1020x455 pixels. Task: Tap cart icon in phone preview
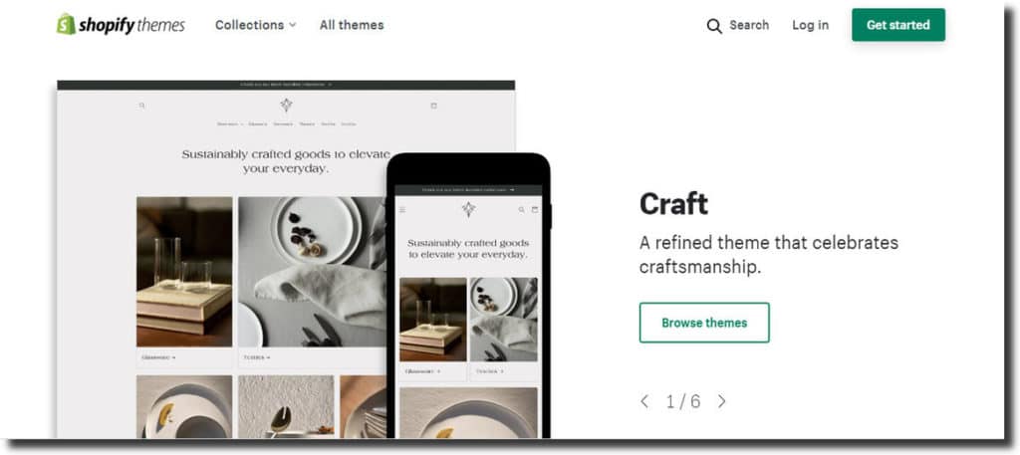[535, 210]
